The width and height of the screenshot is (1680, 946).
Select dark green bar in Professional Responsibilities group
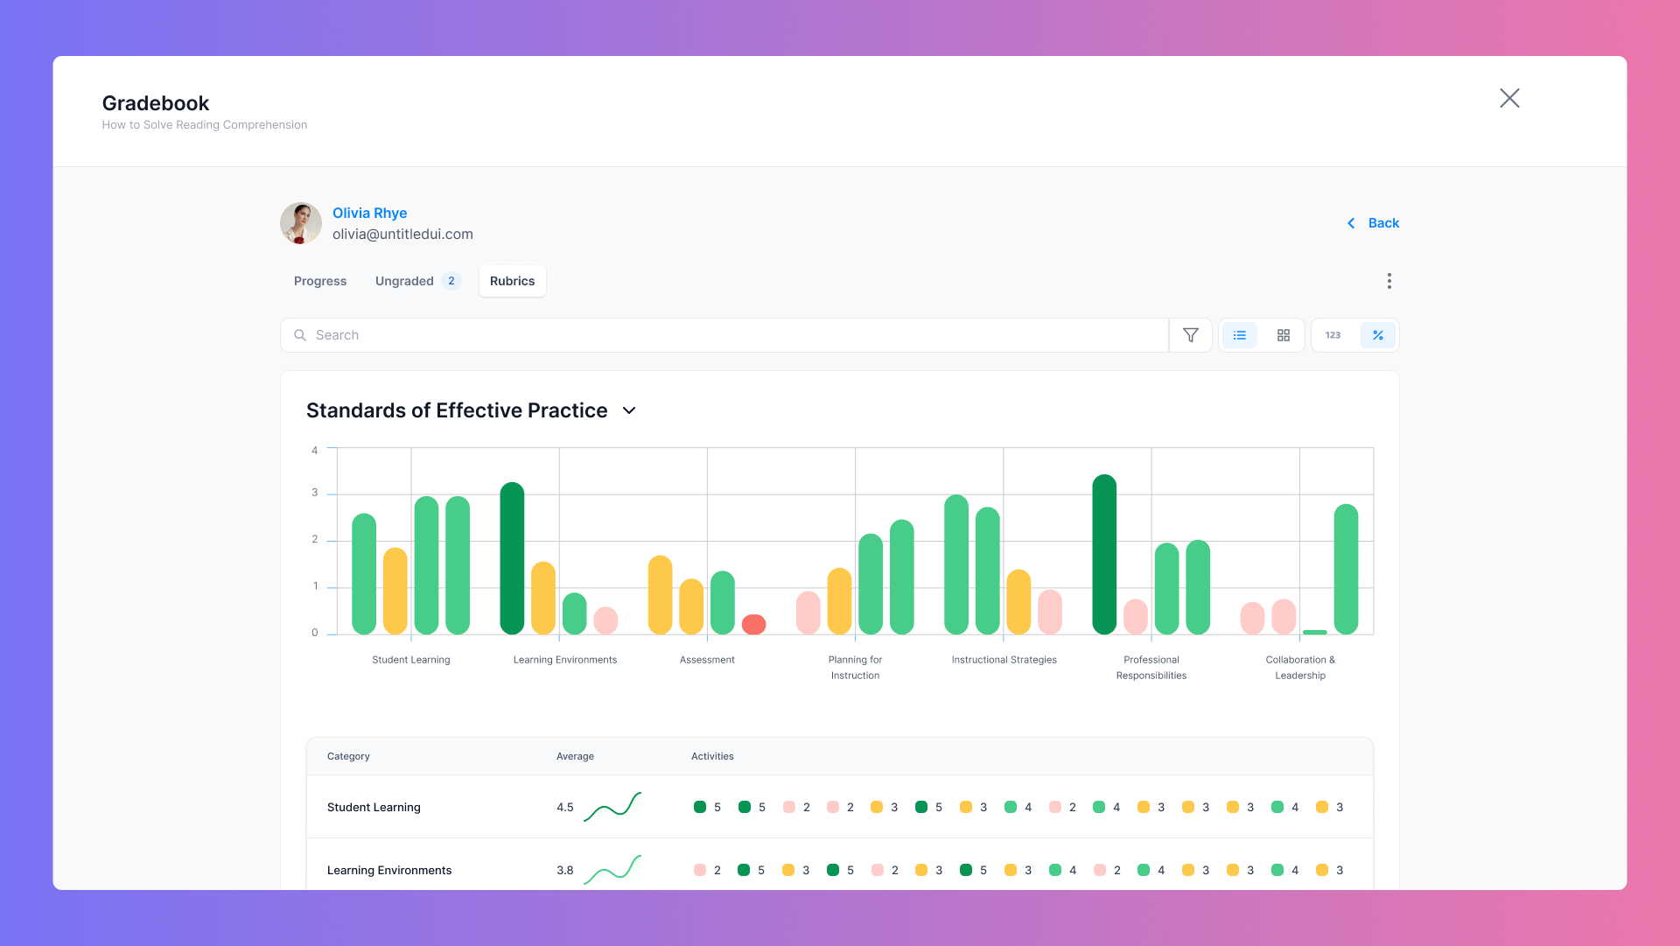(1104, 554)
